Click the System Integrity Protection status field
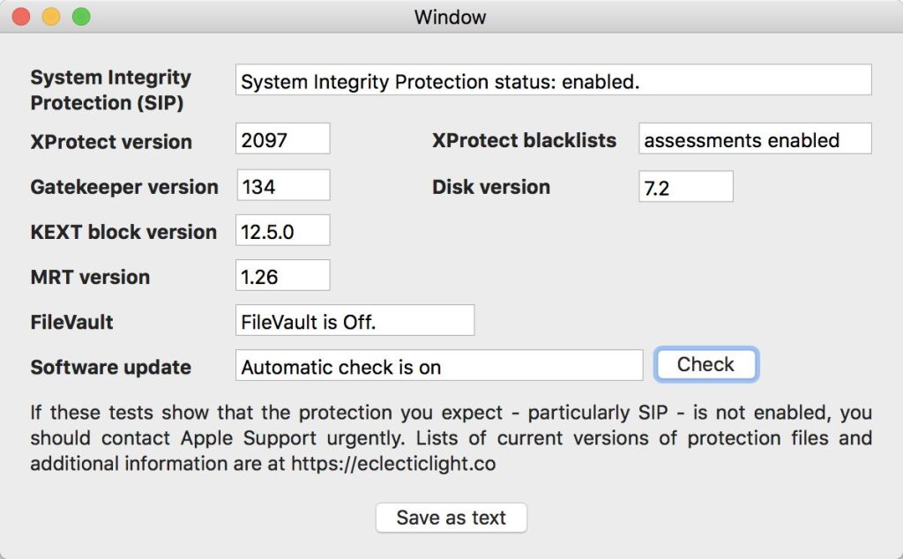Viewport: 903px width, 559px height. pyautogui.click(x=553, y=79)
